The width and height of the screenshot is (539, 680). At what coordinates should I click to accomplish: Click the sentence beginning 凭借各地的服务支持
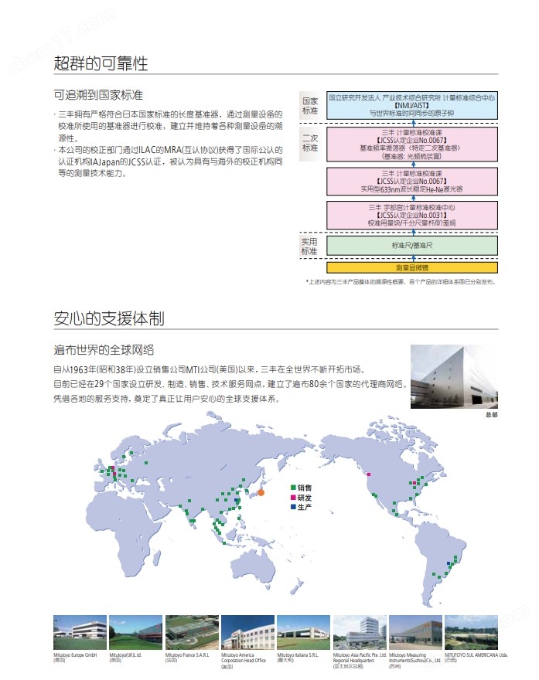166,399
